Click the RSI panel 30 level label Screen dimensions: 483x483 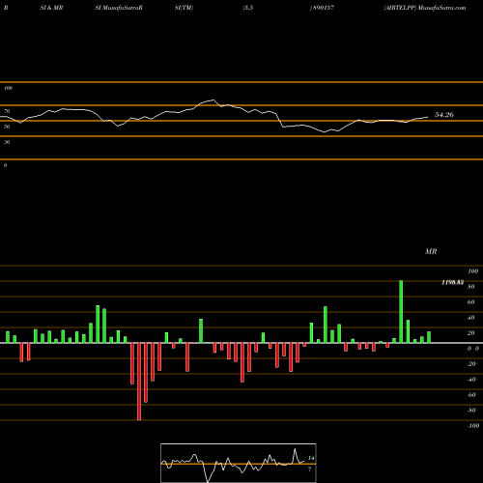7,142
